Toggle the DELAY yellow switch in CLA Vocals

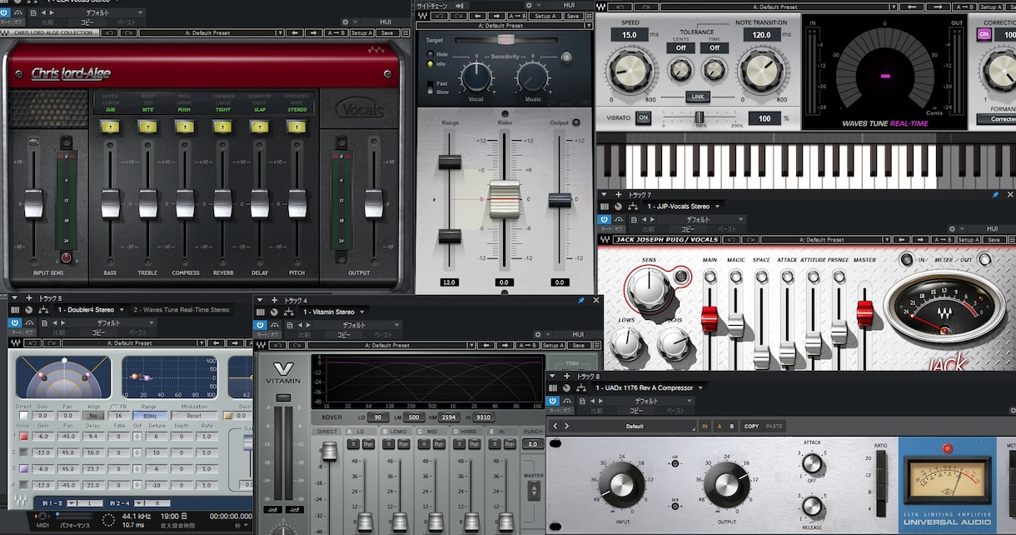pyautogui.click(x=260, y=127)
